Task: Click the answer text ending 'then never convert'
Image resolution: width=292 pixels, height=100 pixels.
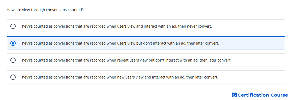Action: (116, 26)
